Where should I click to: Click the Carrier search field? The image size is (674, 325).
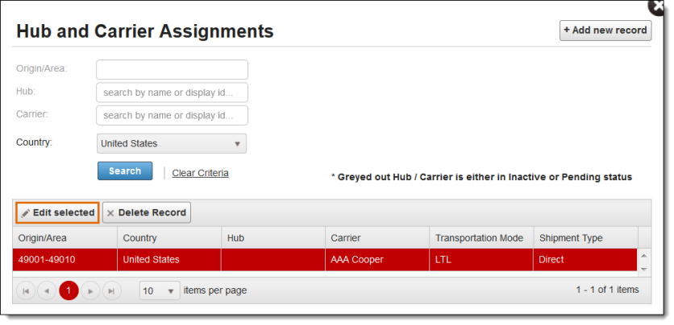point(172,115)
